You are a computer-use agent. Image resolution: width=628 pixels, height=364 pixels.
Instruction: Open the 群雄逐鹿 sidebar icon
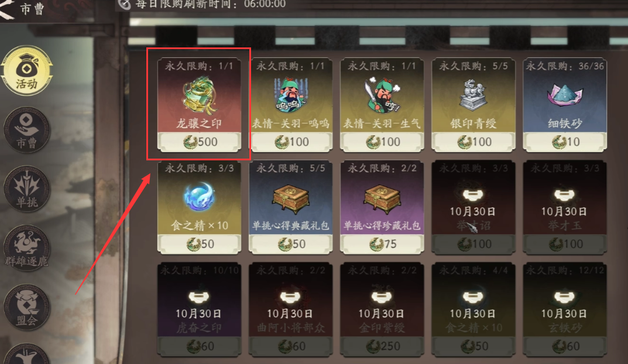point(27,248)
